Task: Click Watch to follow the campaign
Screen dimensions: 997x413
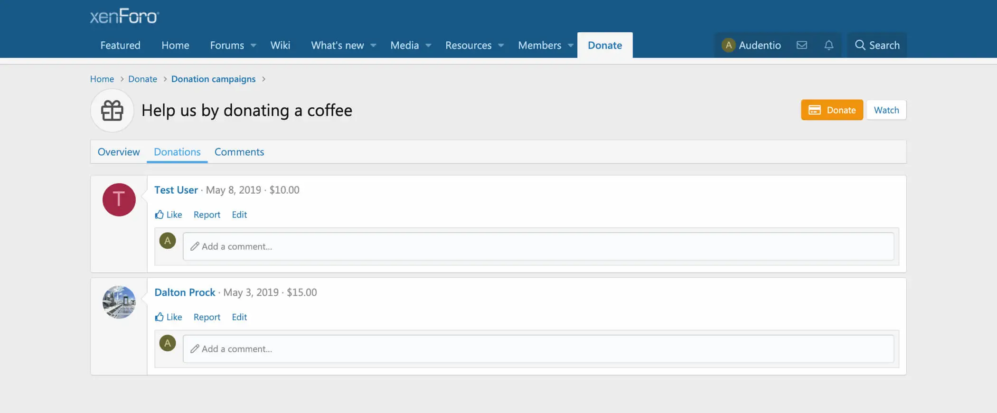Action: click(886, 110)
